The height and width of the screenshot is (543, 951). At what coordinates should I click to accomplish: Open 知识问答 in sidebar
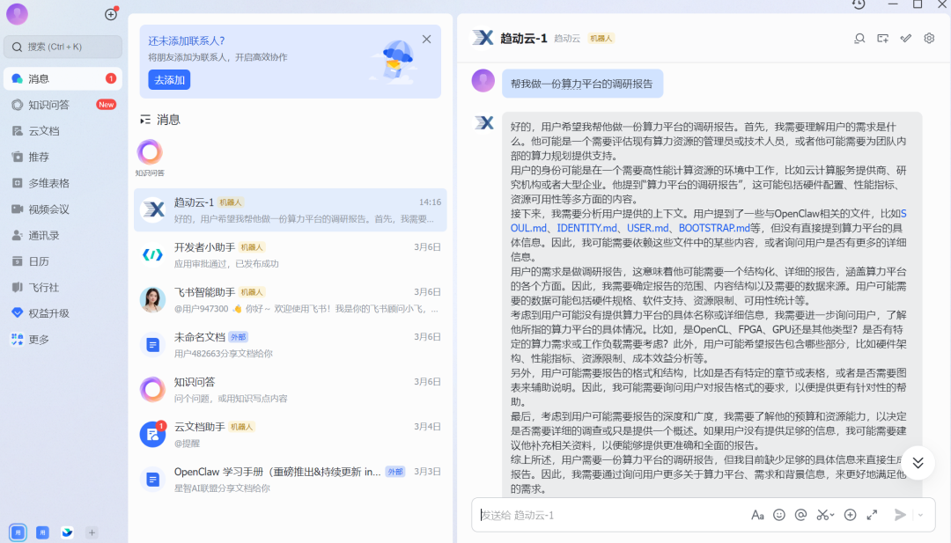point(63,105)
